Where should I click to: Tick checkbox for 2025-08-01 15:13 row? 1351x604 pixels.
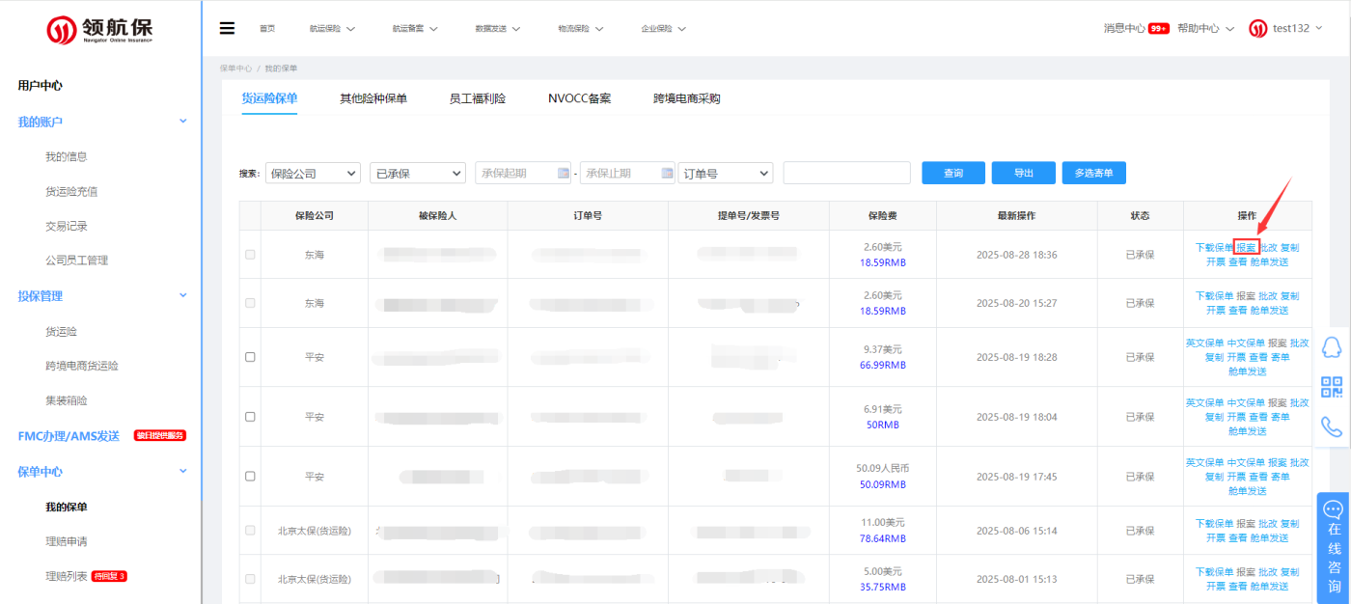coord(250,579)
